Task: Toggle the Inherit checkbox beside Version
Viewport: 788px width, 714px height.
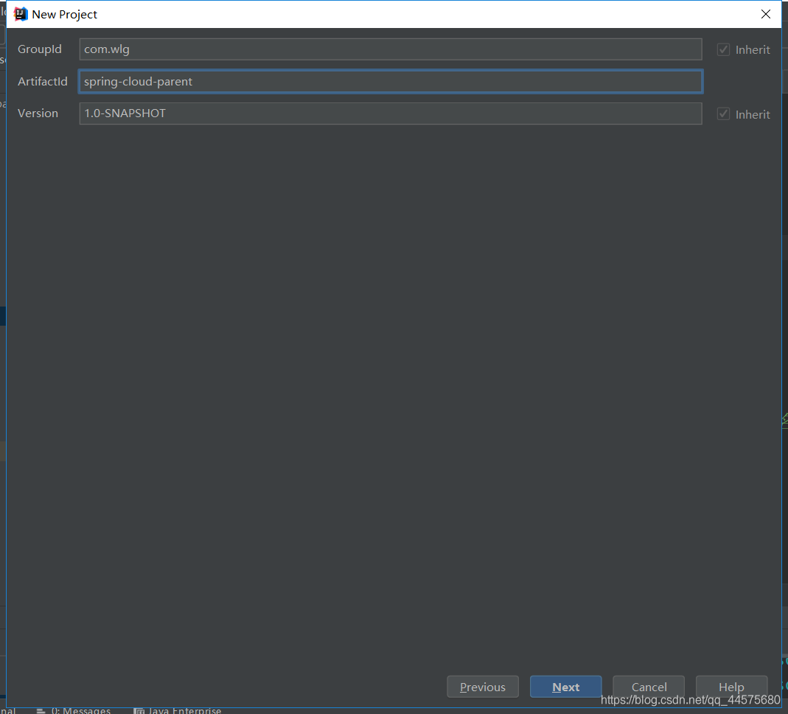Action: tap(723, 114)
